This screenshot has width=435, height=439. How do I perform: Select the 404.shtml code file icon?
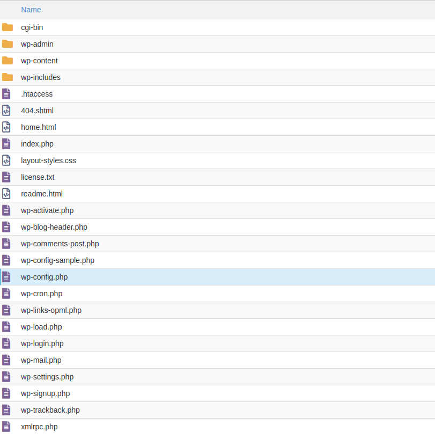pos(6,111)
